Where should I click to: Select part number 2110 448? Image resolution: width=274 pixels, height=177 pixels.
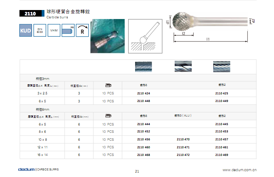pyautogui.click(x=143, y=101)
